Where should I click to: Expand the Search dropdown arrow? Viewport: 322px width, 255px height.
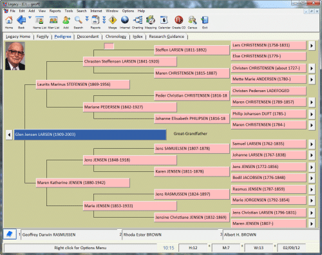point(87,19)
